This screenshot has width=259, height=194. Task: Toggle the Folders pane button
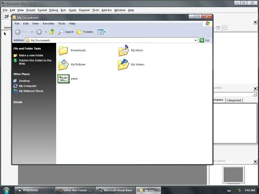click(x=85, y=32)
